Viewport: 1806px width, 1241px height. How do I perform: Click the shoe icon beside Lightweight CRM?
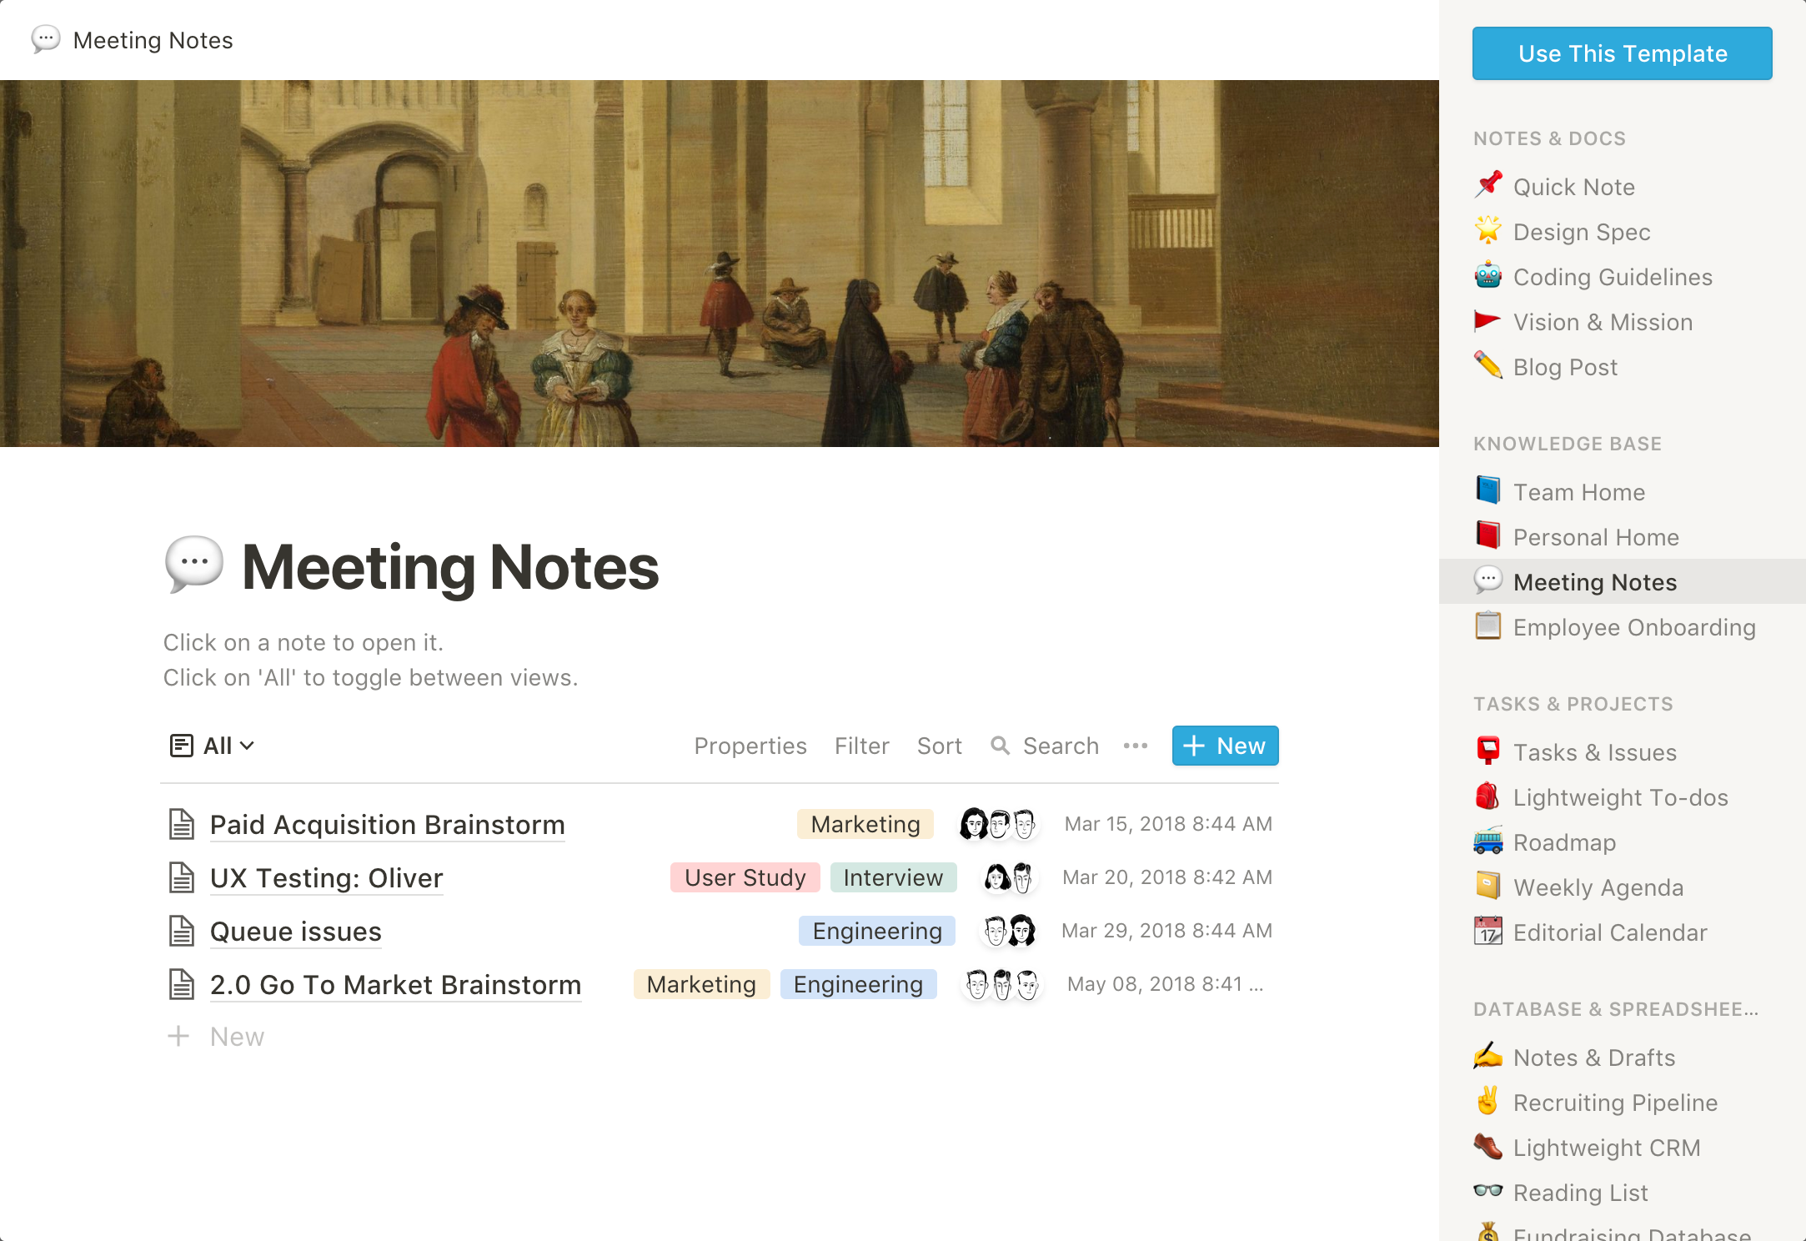[1487, 1146]
